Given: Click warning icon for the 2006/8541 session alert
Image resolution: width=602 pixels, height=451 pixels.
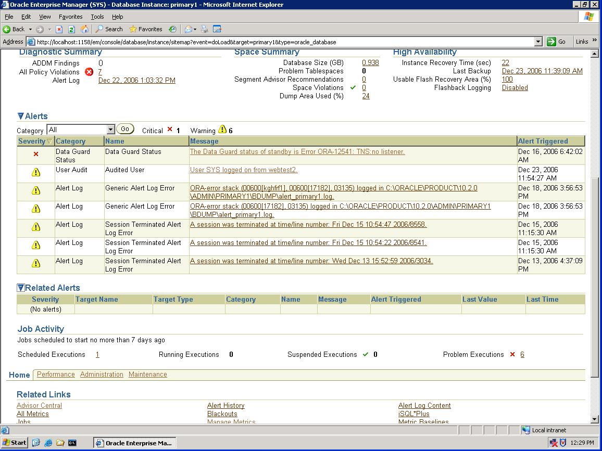Looking at the screenshot, I should click(x=36, y=244).
